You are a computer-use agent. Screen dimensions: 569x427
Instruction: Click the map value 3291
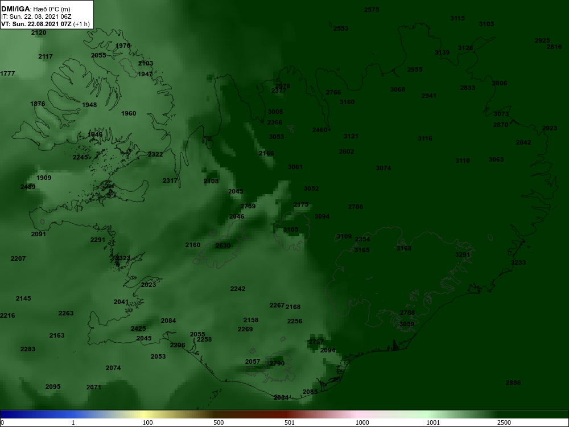tap(463, 255)
